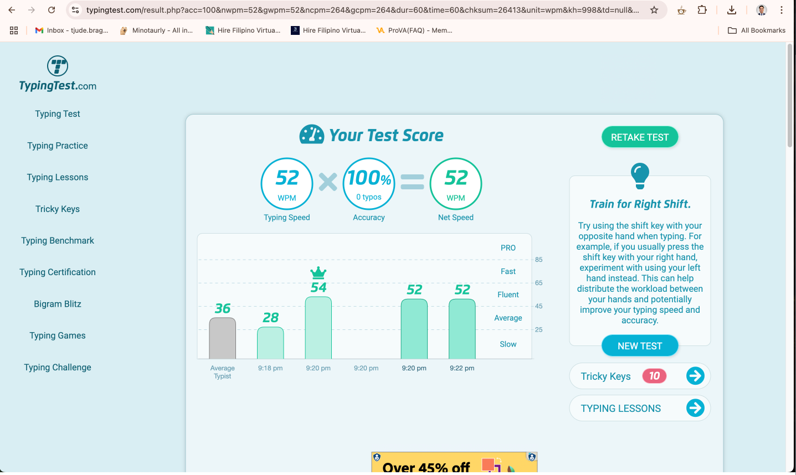Go to Typing Lessons in the sidebar
This screenshot has width=796, height=475.
58,177
